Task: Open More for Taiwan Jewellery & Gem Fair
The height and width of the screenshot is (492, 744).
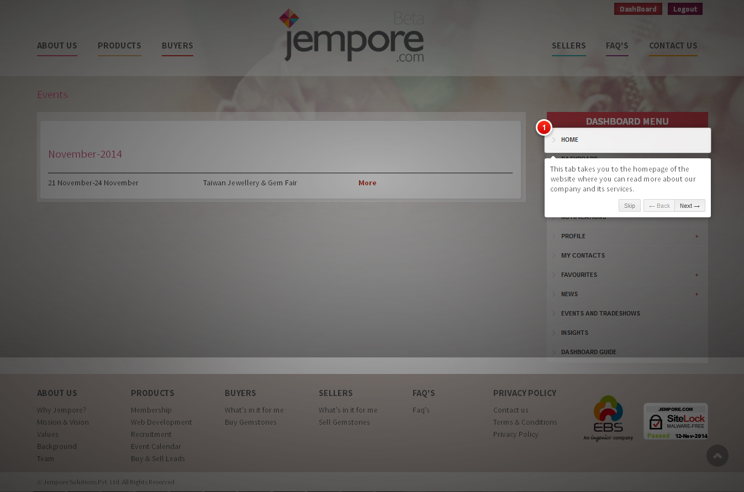Action: tap(367, 183)
